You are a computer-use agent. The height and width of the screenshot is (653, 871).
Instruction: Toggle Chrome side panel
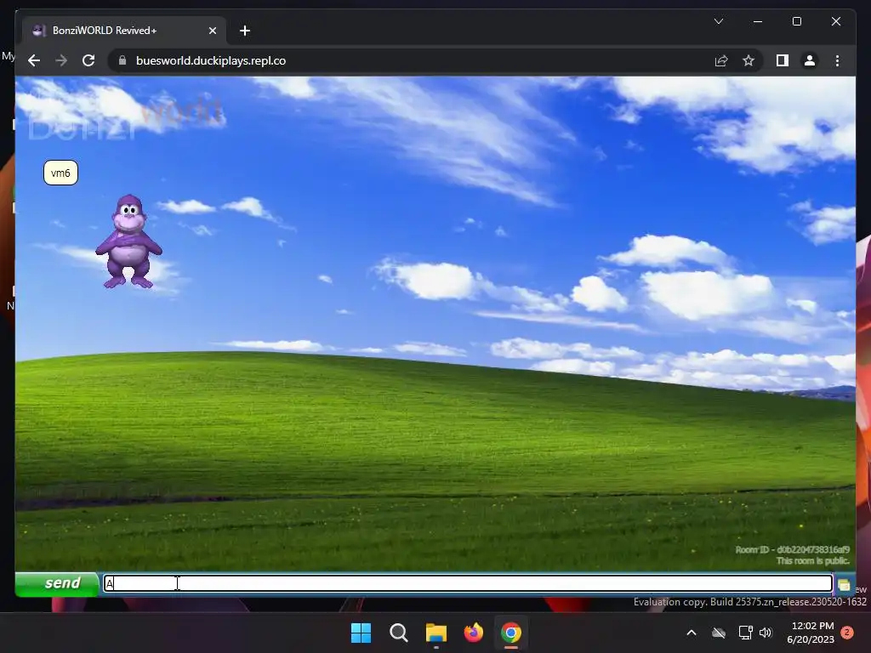(783, 60)
